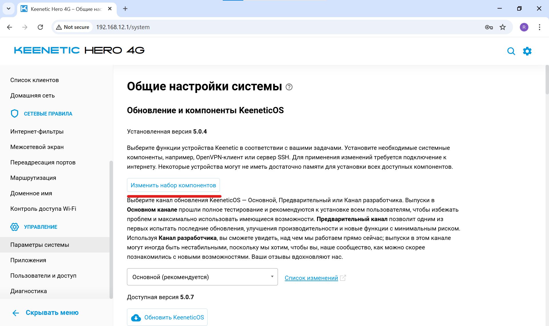Screen dimensions: 549x326
Task: Open the browser tab search chevron
Action: tap(8, 9)
